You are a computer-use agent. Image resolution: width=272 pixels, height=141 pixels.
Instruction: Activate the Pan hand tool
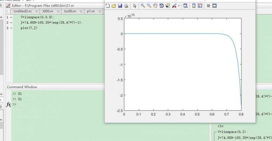coord(155,6)
